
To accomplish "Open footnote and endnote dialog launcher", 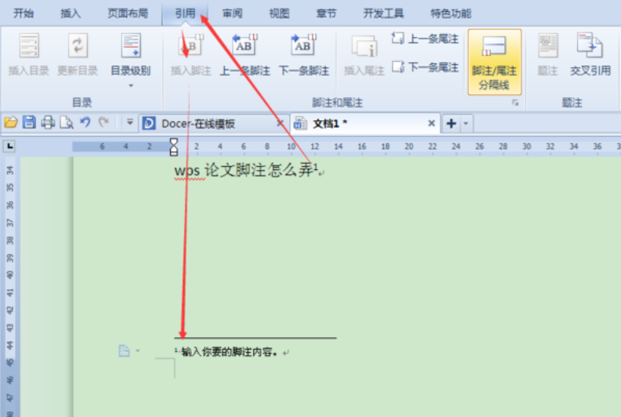I will (516, 102).
